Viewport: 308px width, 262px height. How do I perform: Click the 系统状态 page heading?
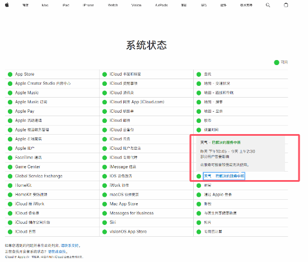pyautogui.click(x=147, y=45)
